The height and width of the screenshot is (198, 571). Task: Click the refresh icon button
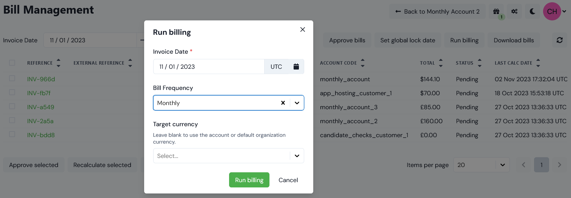(x=559, y=40)
